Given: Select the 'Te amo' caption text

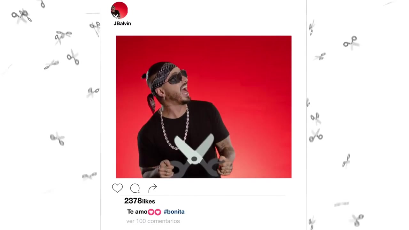Looking at the screenshot, I should tap(137, 211).
